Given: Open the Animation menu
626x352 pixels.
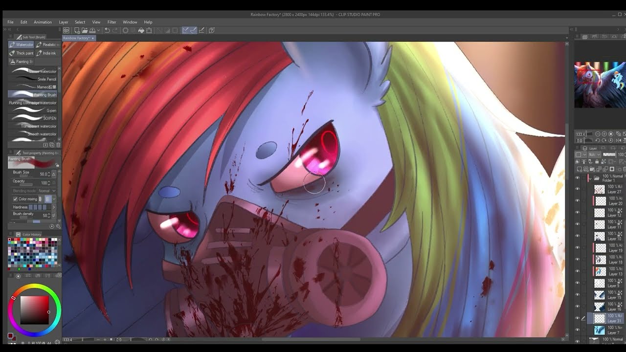Looking at the screenshot, I should coord(43,22).
